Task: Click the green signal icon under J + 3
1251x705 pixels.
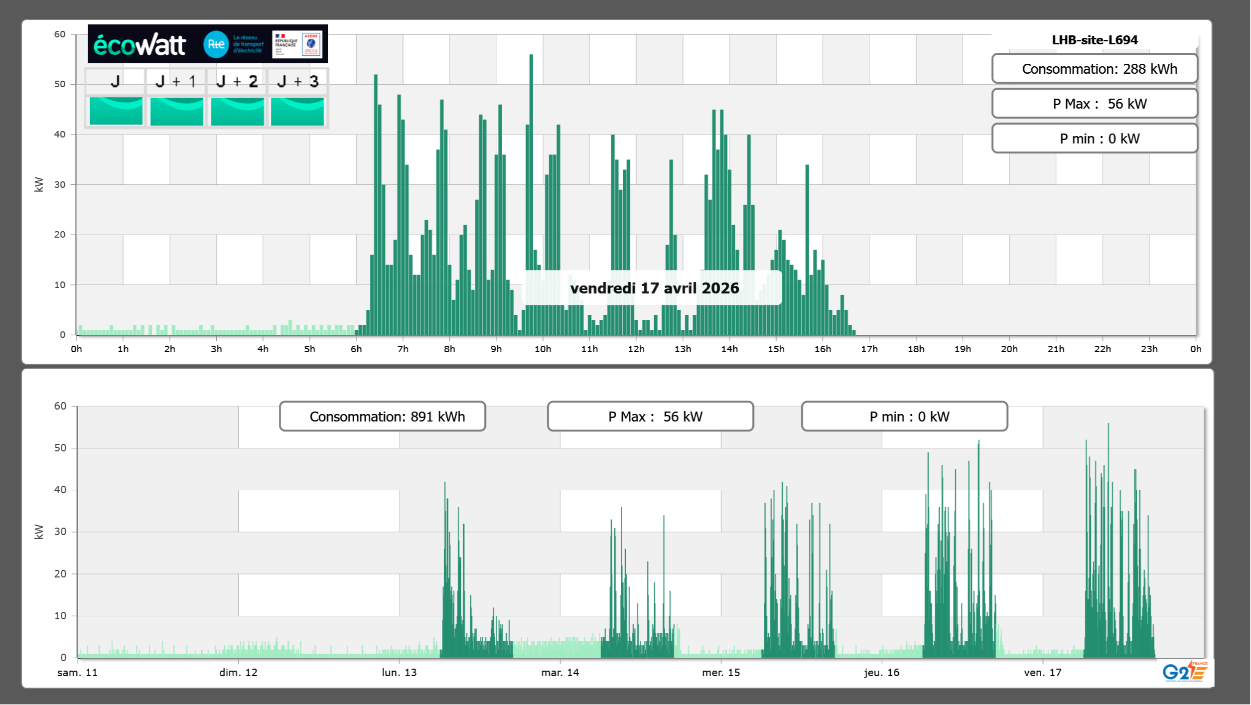Action: 297,111
